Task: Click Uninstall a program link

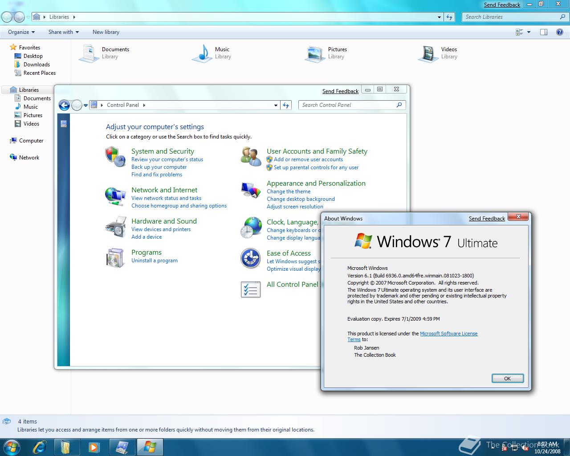Action: tap(155, 261)
